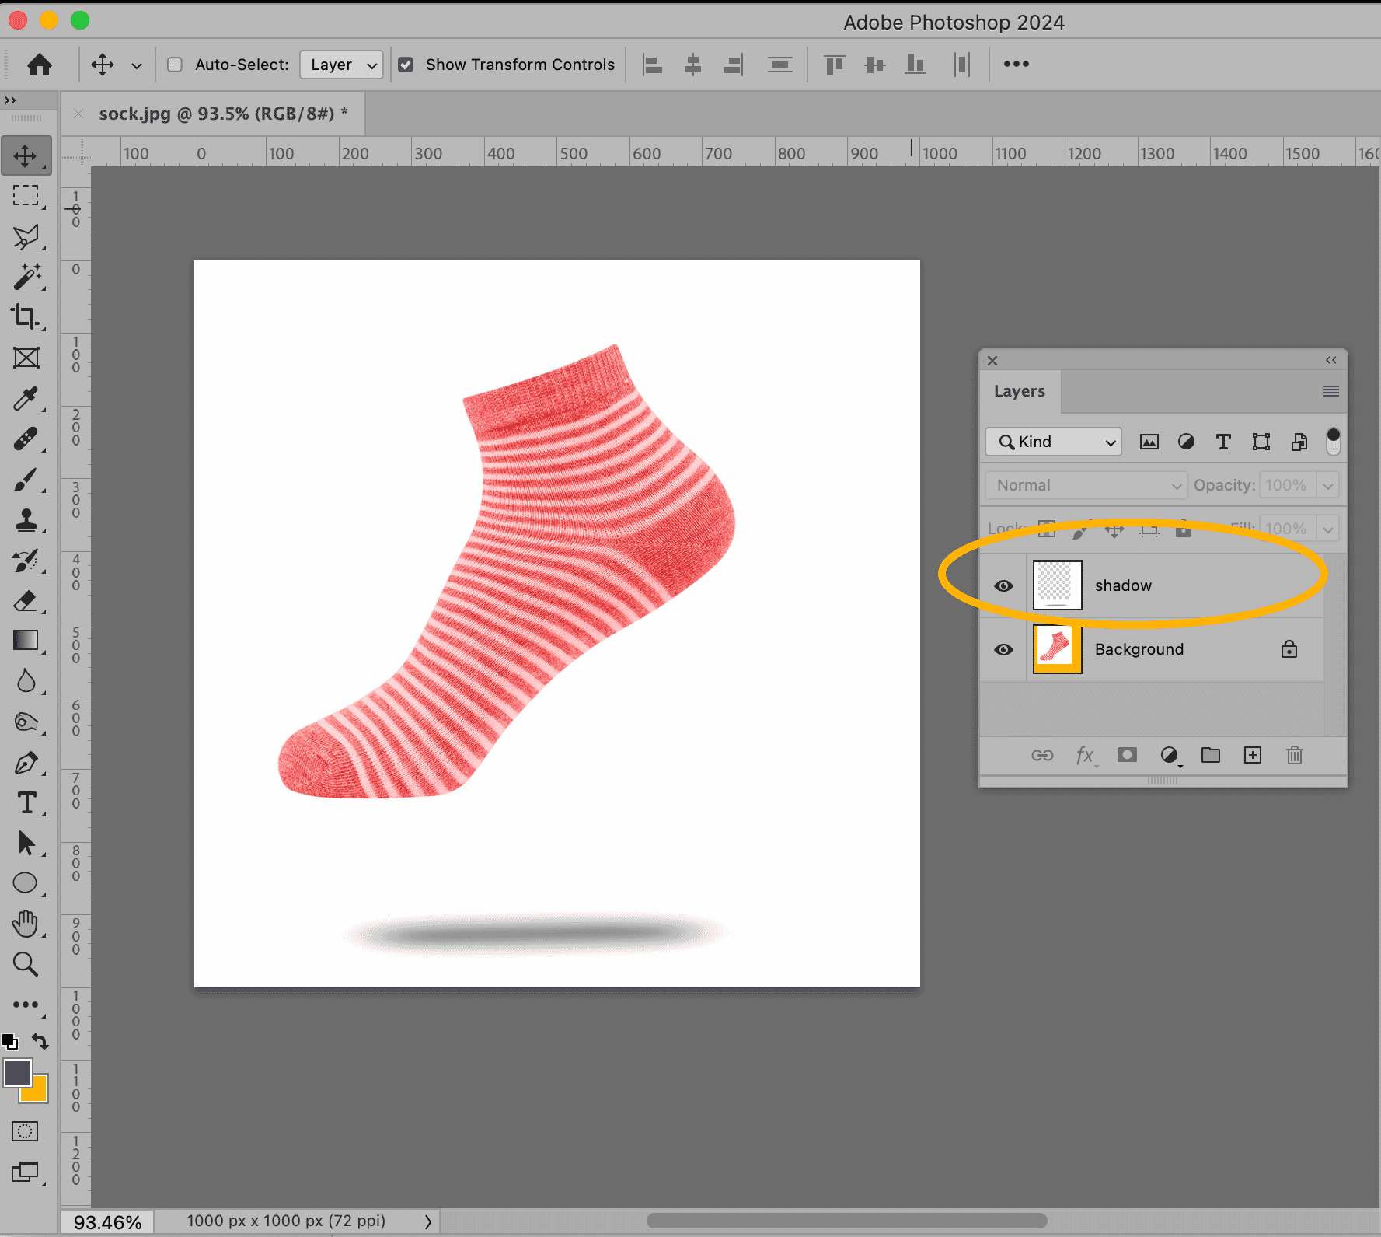Select the Eraser tool

coord(26,601)
